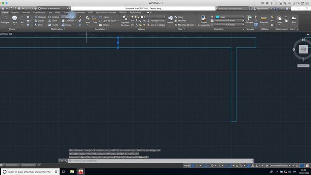311x175 pixels.
Task: Open the workspace dropdown in quick access toolbar
Action: (x=53, y=9)
